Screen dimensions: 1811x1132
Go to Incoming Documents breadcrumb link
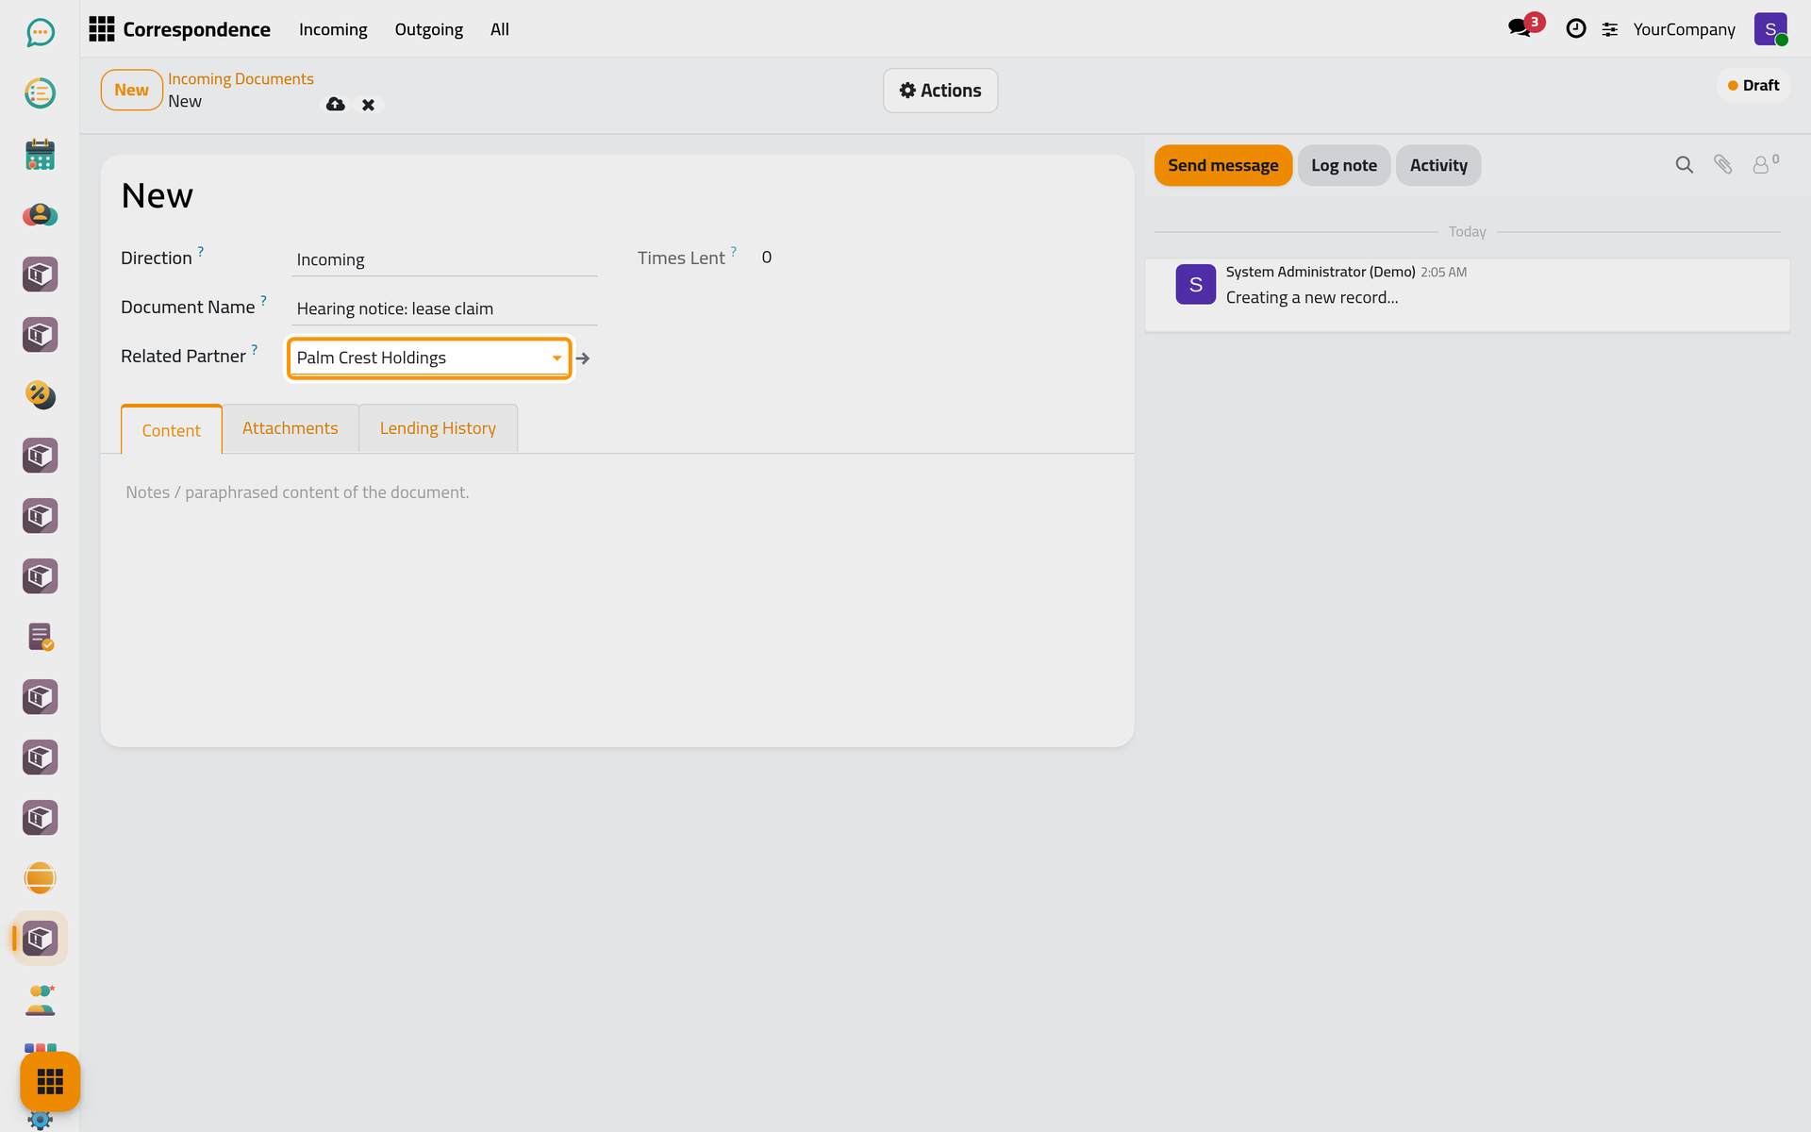coord(241,79)
